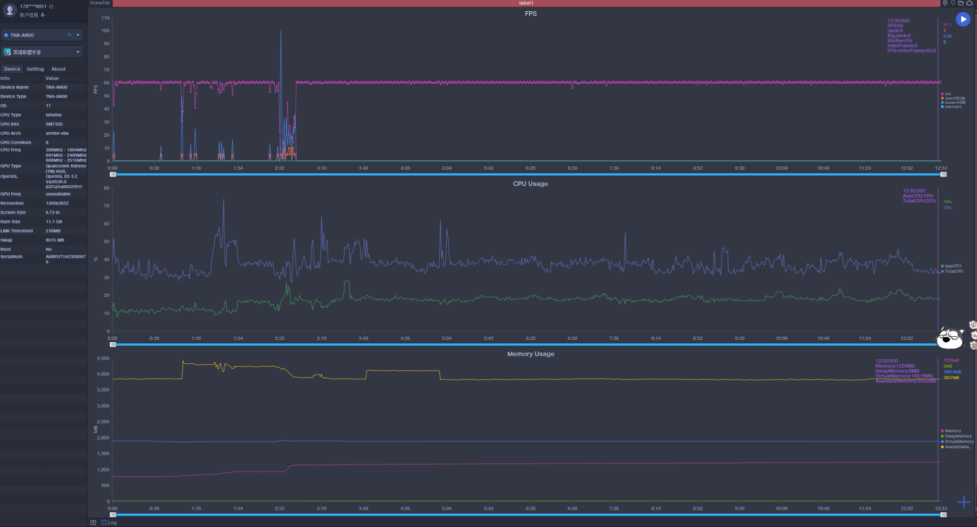
Task: Switch to the About tab
Action: click(x=59, y=69)
